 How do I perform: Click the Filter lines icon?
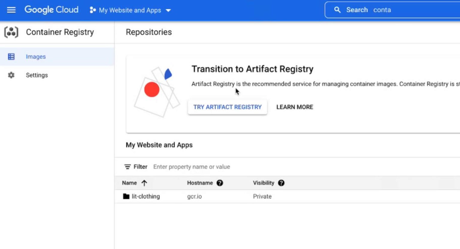click(128, 167)
